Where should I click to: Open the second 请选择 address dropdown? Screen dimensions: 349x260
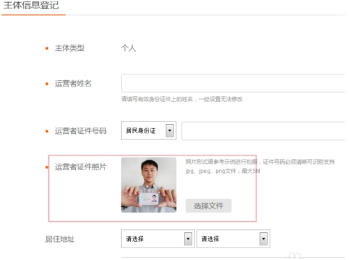coord(233,239)
